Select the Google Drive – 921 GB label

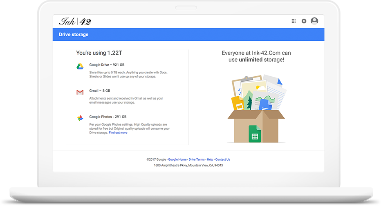pyautogui.click(x=107, y=65)
